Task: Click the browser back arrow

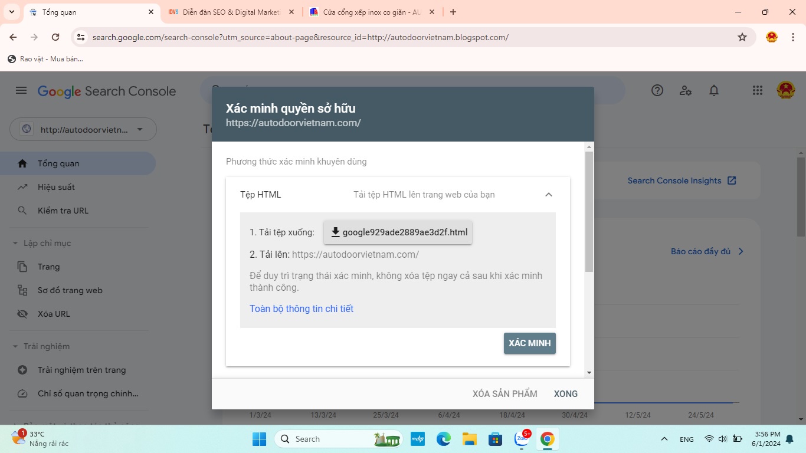Action: 13,37
